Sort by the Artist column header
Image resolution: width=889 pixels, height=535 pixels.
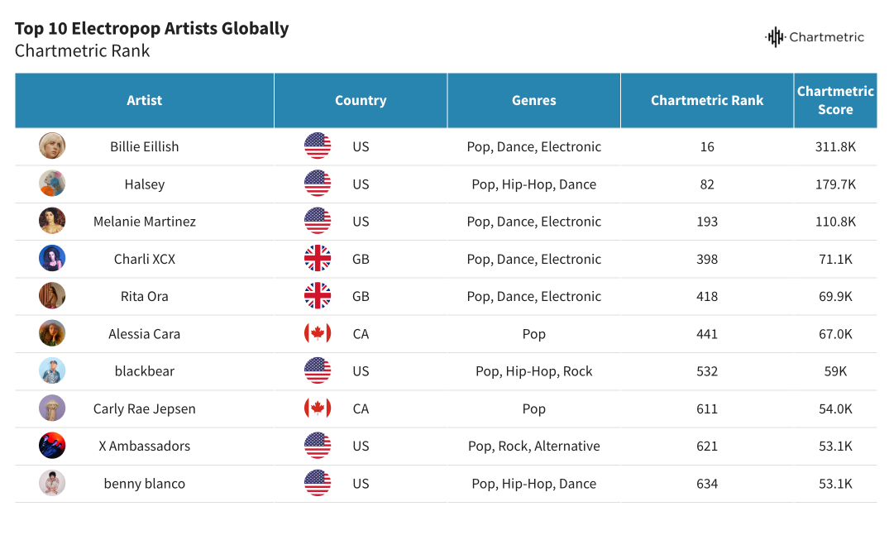(x=145, y=101)
